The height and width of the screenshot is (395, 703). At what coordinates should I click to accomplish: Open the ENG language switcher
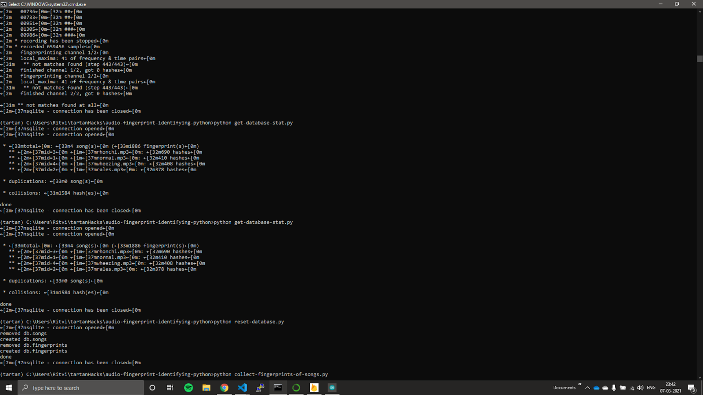tap(651, 388)
